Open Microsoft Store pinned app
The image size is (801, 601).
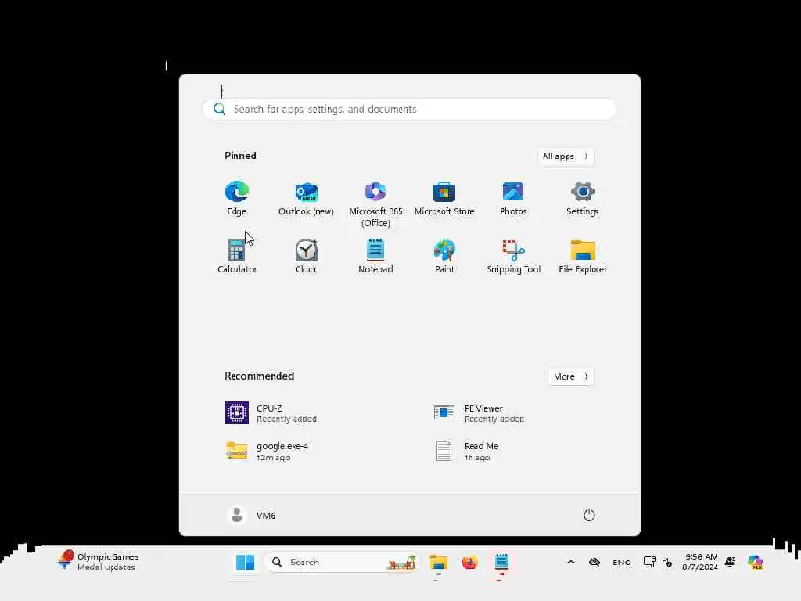(444, 198)
